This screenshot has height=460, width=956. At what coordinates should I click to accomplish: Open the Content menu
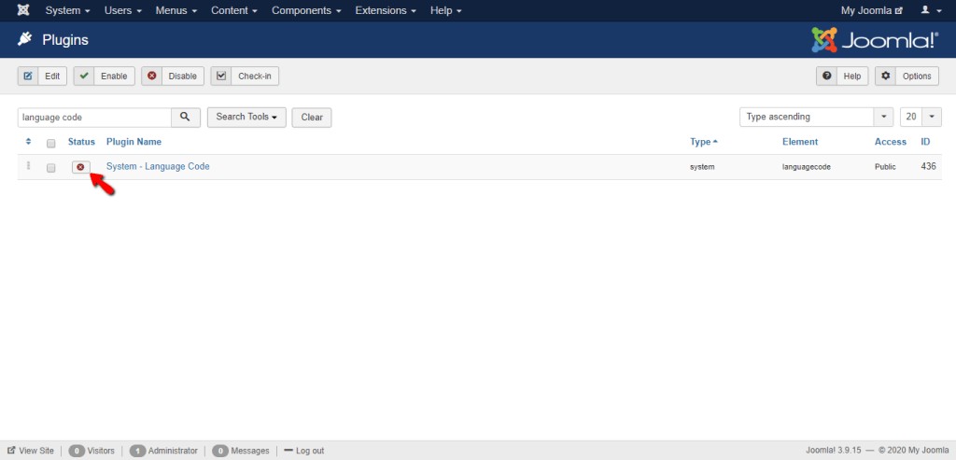click(x=234, y=10)
